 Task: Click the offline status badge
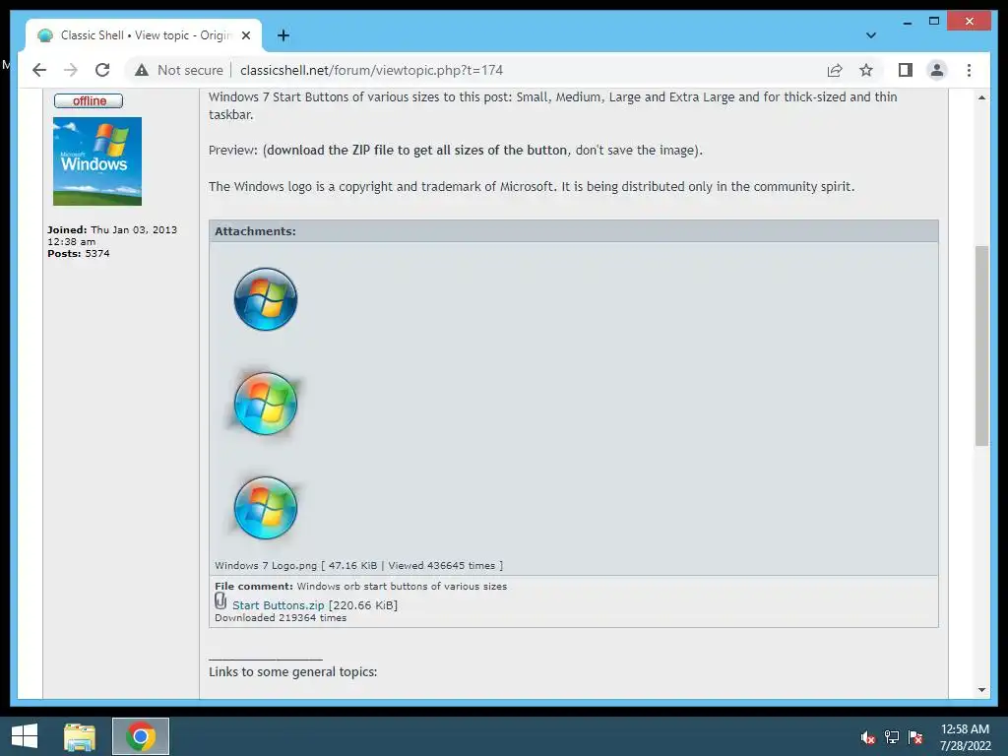click(x=89, y=101)
